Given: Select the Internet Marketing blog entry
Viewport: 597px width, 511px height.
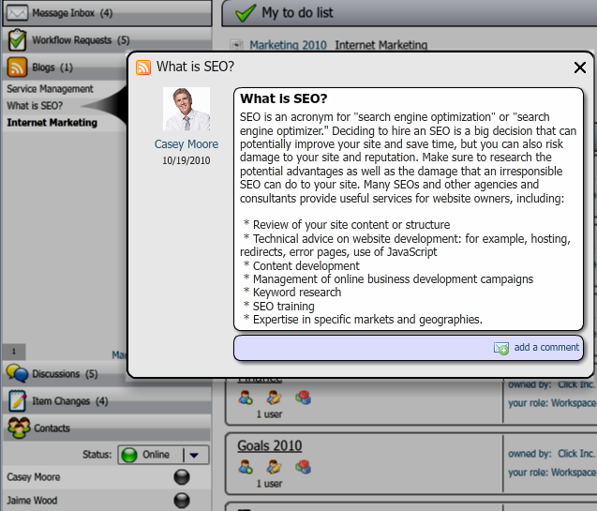Looking at the screenshot, I should 52,123.
